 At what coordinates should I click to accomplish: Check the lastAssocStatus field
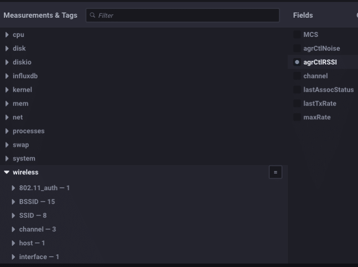(x=297, y=90)
